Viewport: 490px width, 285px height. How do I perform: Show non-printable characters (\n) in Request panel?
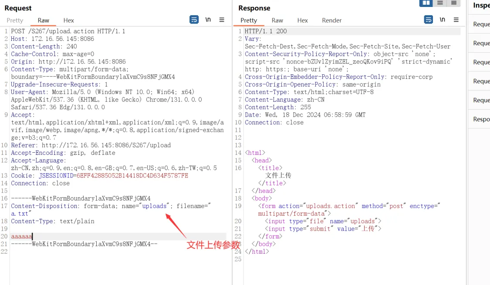(208, 20)
